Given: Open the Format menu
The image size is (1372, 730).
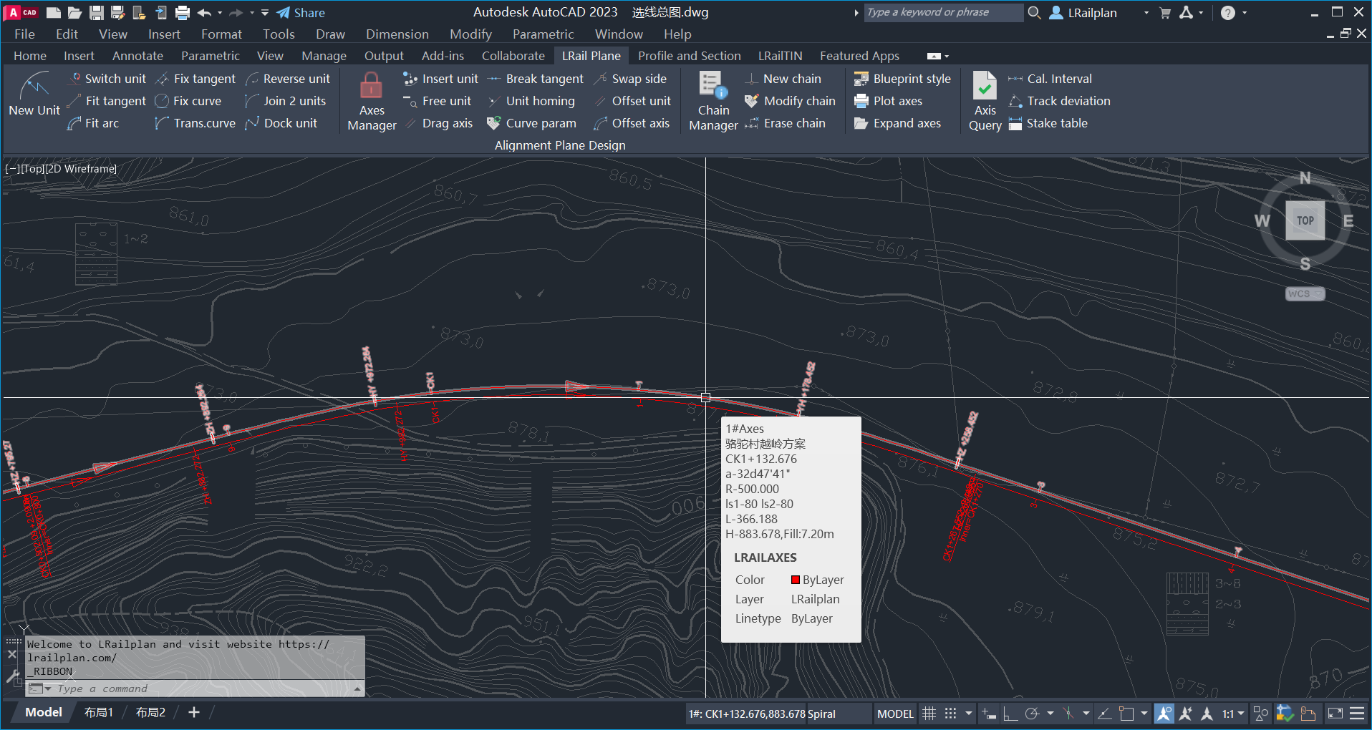Looking at the screenshot, I should click(x=221, y=34).
